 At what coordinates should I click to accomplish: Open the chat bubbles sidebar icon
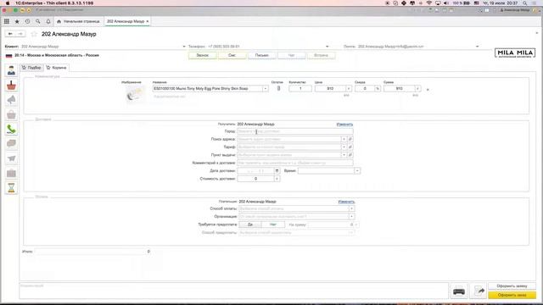(x=11, y=144)
